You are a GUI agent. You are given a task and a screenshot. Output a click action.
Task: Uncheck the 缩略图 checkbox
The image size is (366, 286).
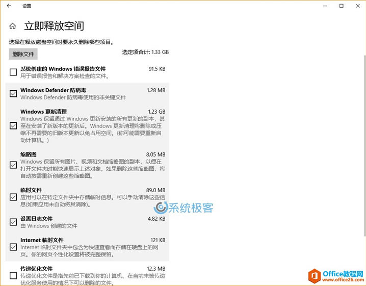(13, 165)
